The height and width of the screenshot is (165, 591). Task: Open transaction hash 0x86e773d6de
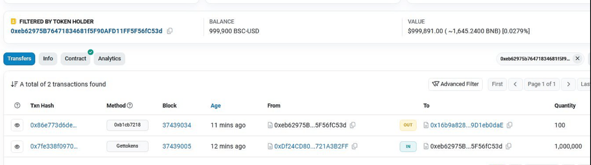(53, 125)
